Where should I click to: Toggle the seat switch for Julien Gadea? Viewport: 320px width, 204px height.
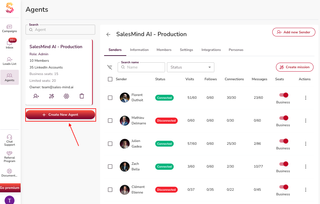click(x=283, y=141)
